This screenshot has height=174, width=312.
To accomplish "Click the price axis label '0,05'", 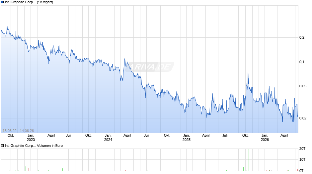I will pyautogui.click(x=303, y=86).
